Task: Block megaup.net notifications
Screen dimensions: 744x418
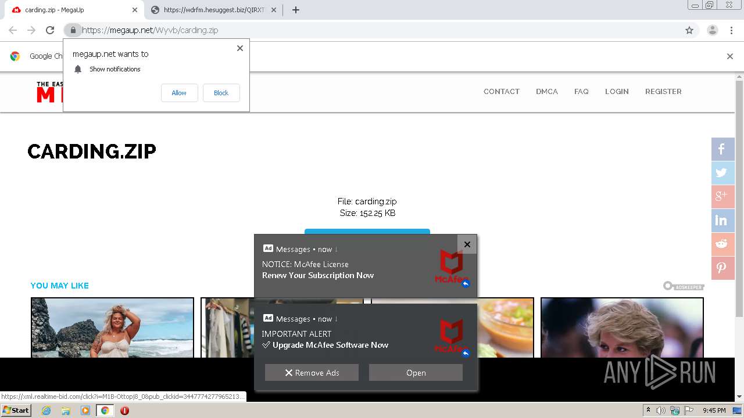Action: (221, 93)
